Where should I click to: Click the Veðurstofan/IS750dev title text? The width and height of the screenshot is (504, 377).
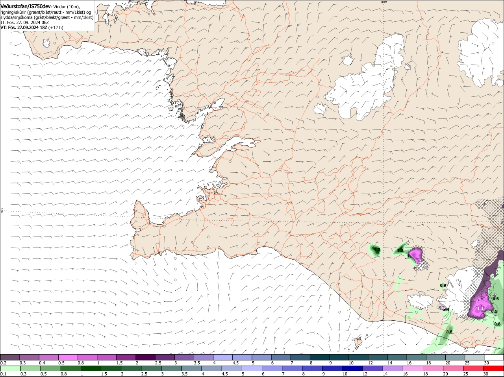pyautogui.click(x=26, y=6)
